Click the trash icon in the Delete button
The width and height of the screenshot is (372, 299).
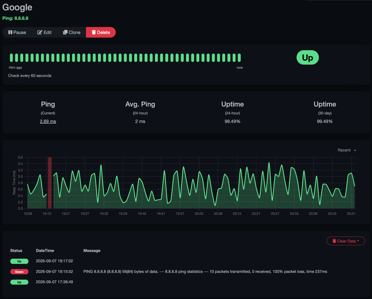[94, 32]
